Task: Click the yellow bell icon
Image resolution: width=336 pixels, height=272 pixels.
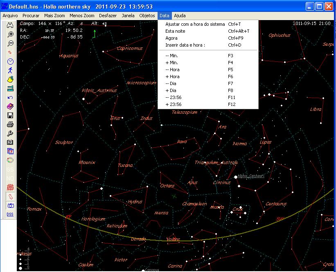Action: point(10,79)
